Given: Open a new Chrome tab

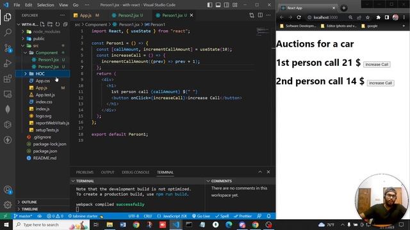Looking at the screenshot, I should [x=343, y=8].
